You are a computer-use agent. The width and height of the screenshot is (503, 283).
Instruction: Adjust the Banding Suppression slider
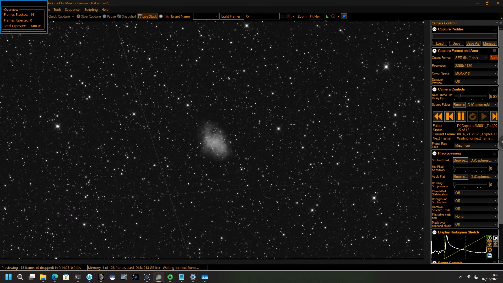(455, 184)
